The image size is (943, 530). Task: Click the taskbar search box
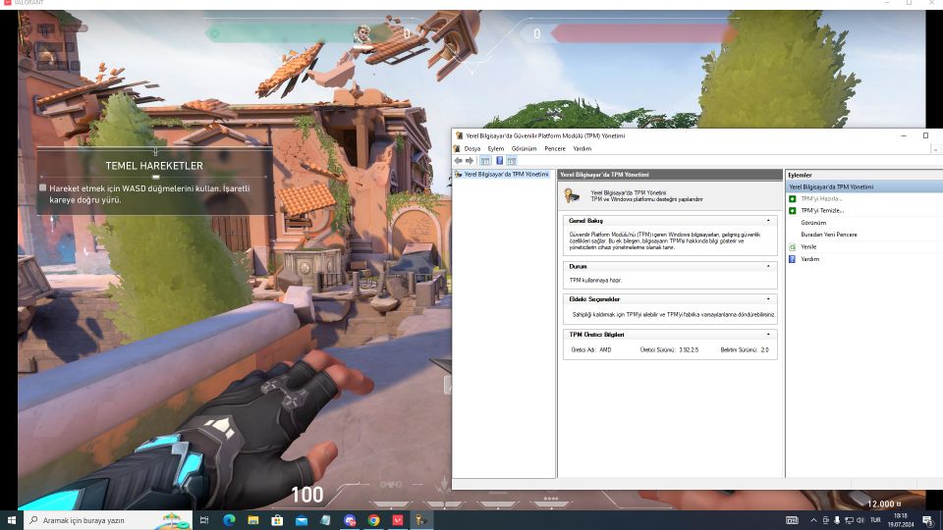pyautogui.click(x=108, y=520)
